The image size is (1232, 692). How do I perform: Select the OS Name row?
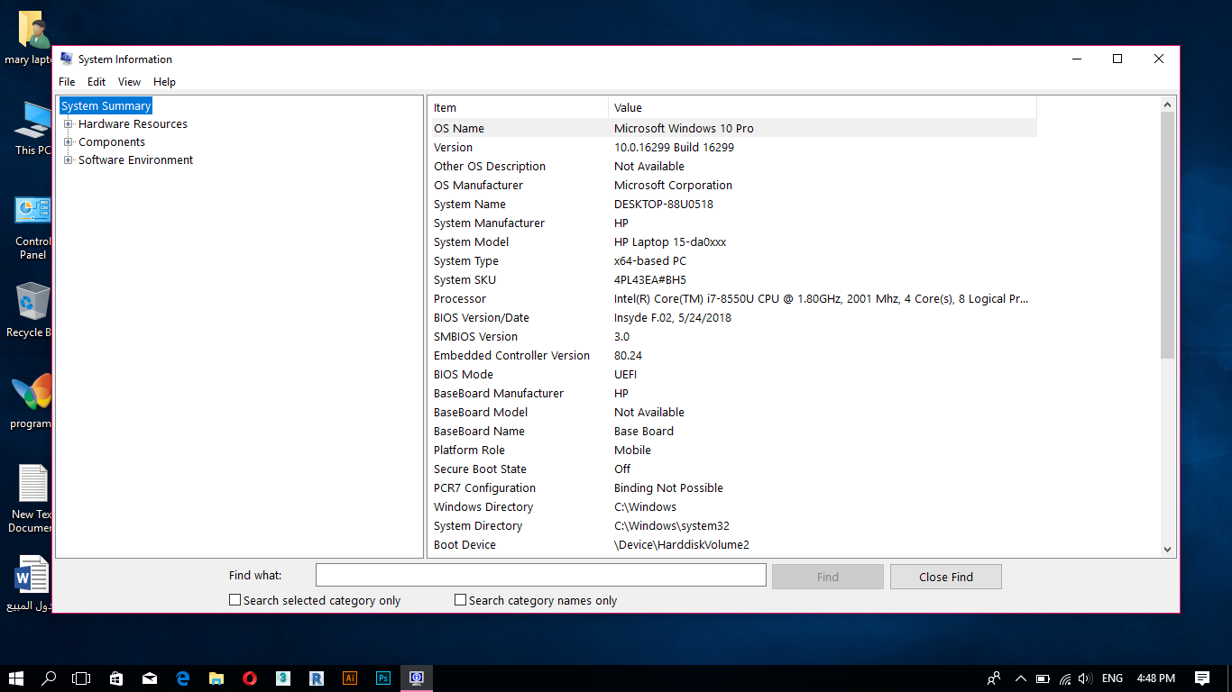[733, 128]
